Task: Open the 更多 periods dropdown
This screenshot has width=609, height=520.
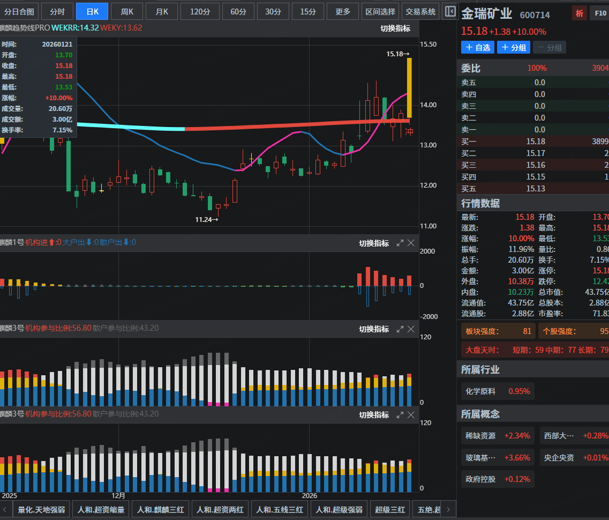Action: tap(343, 11)
